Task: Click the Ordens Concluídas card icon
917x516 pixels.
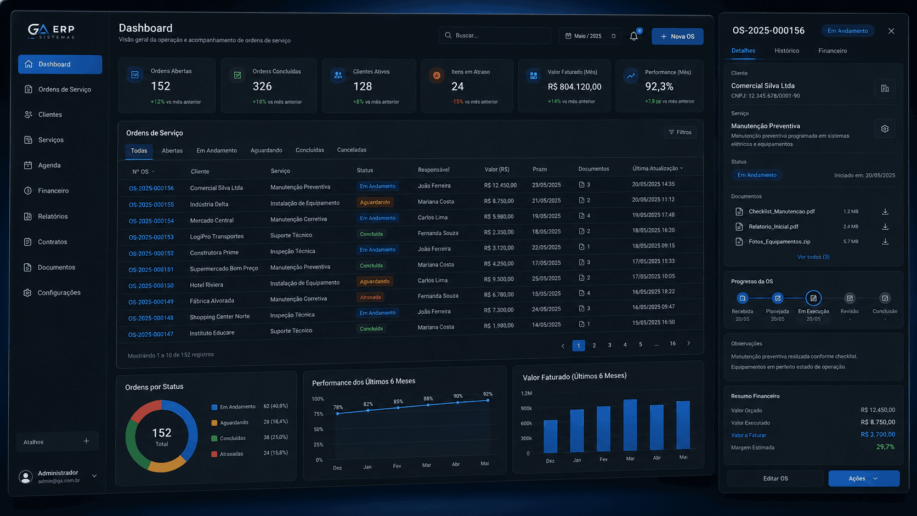Action: 237,75
